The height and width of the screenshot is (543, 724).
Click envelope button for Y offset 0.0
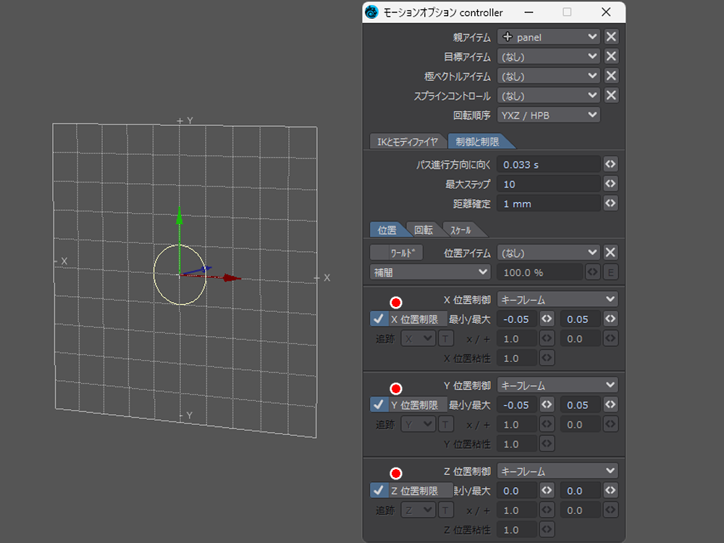coord(610,424)
